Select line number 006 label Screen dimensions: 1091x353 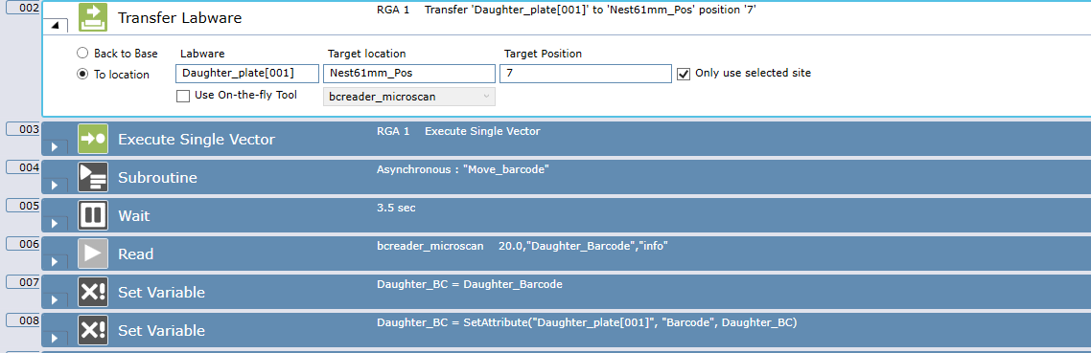coord(23,244)
